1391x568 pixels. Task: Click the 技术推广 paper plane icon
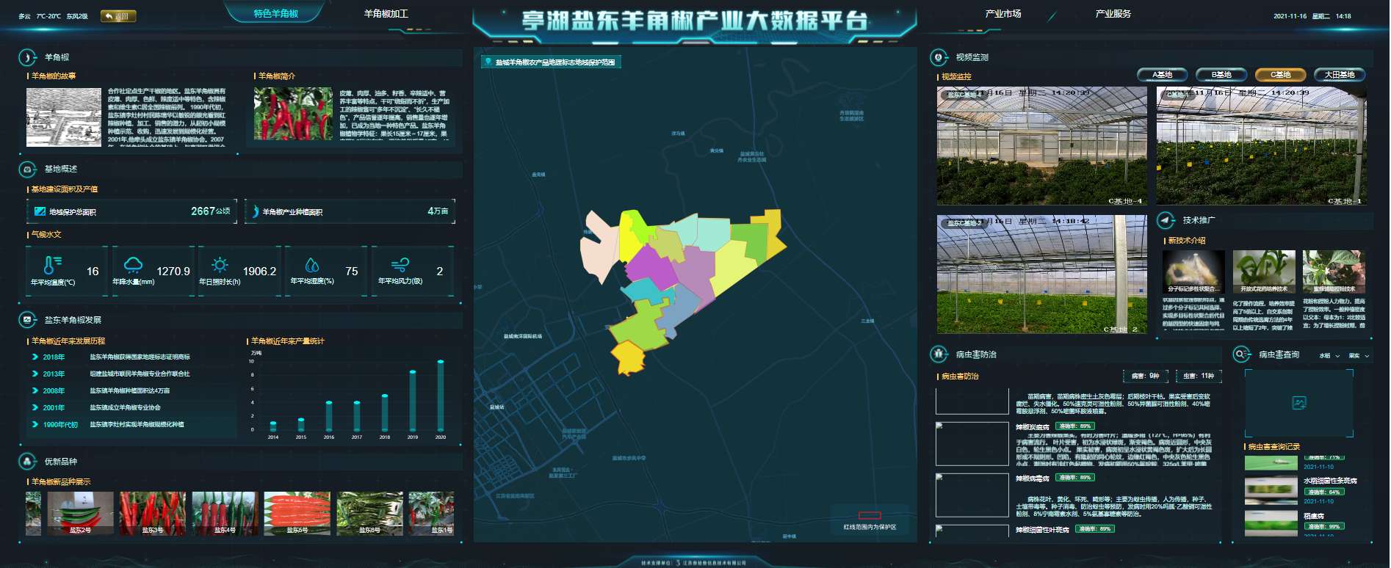coord(1166,220)
